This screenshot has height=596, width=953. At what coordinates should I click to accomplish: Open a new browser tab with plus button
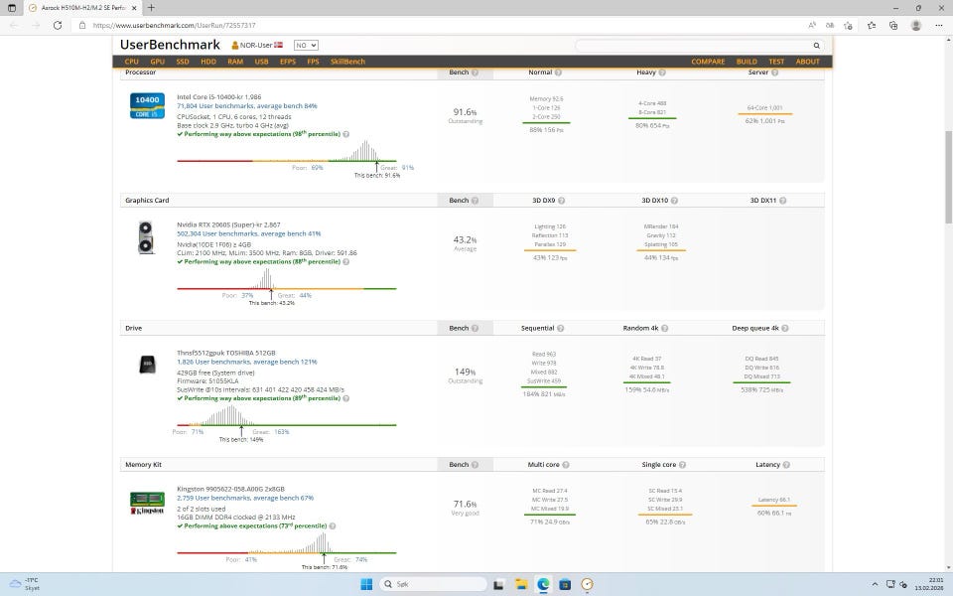[151, 8]
